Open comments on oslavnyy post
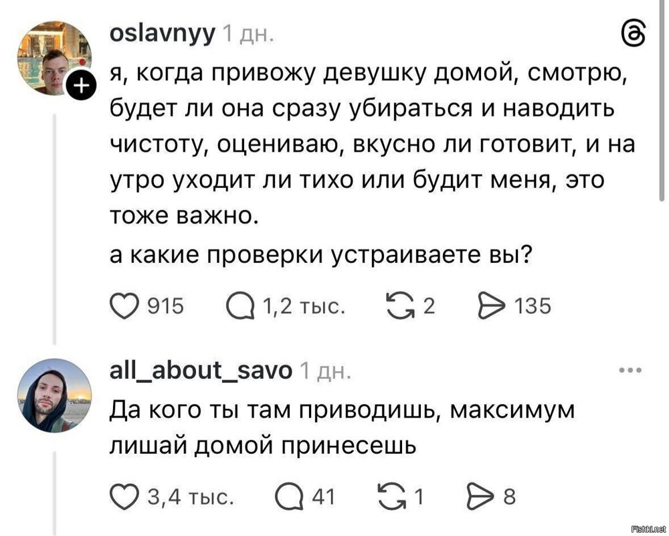The width and height of the screenshot is (669, 536). 240,306
